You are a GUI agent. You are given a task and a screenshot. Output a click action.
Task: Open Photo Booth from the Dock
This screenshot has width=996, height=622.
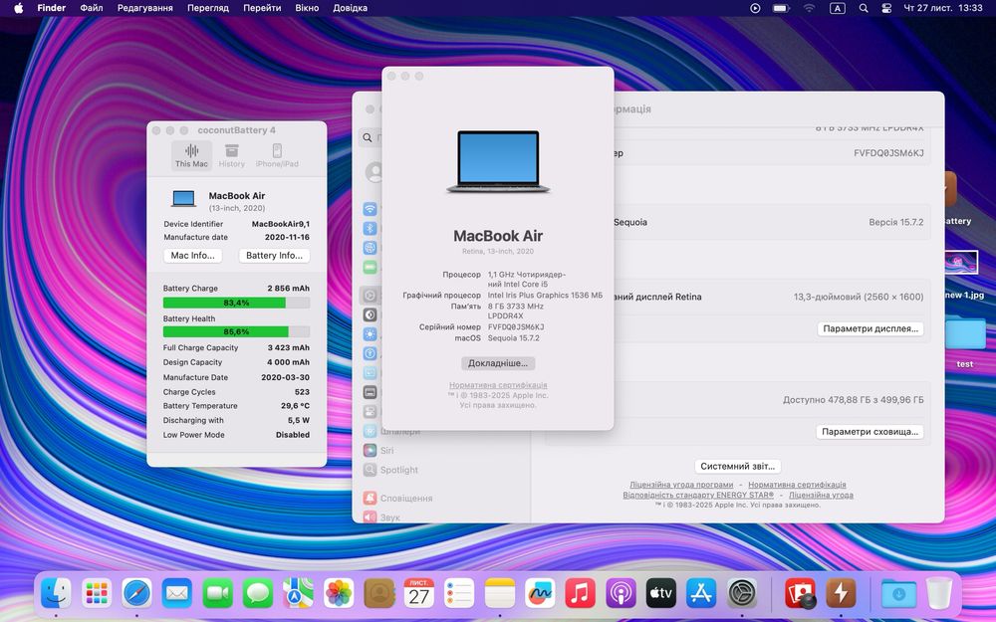pyautogui.click(x=801, y=594)
